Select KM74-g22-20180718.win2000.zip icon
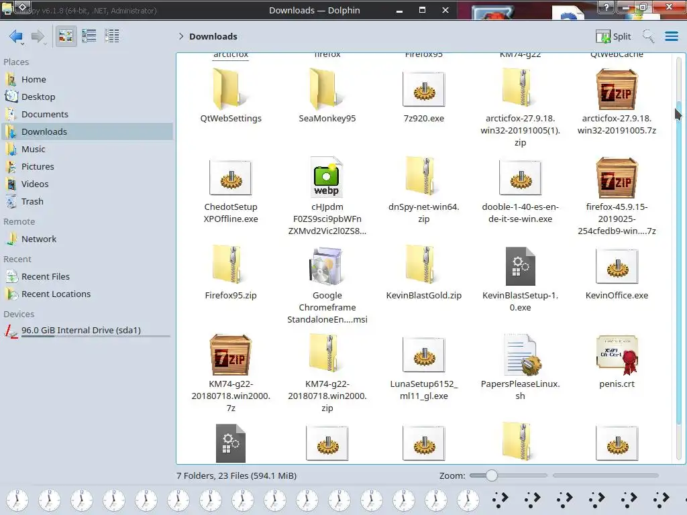Viewport: 687px width, 515px height. tap(327, 354)
